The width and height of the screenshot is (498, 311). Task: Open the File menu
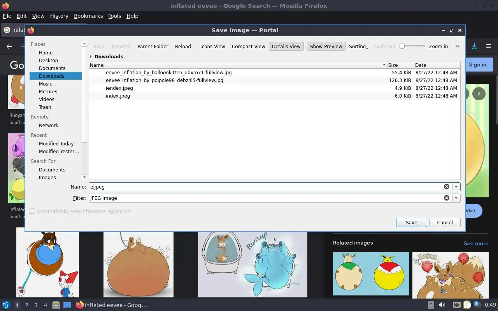coord(7,16)
